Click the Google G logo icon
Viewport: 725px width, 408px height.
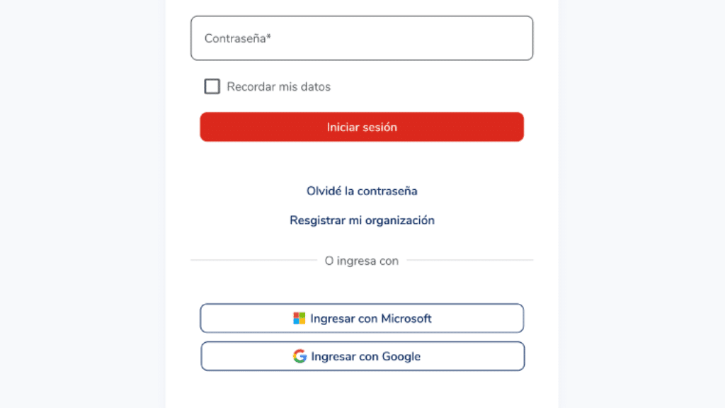(299, 356)
